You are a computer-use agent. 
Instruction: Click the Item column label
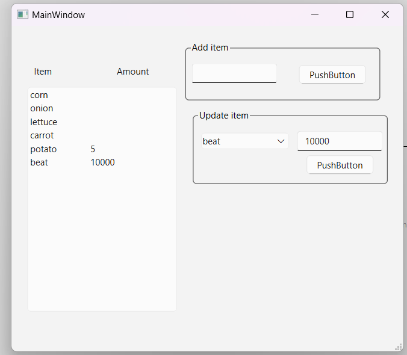point(43,72)
